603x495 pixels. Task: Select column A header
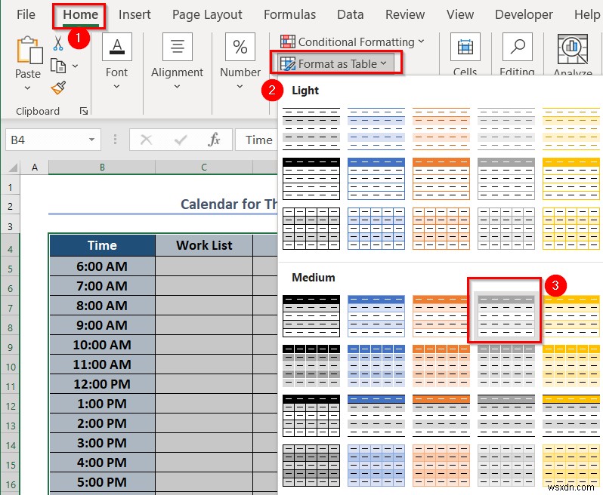click(x=35, y=168)
